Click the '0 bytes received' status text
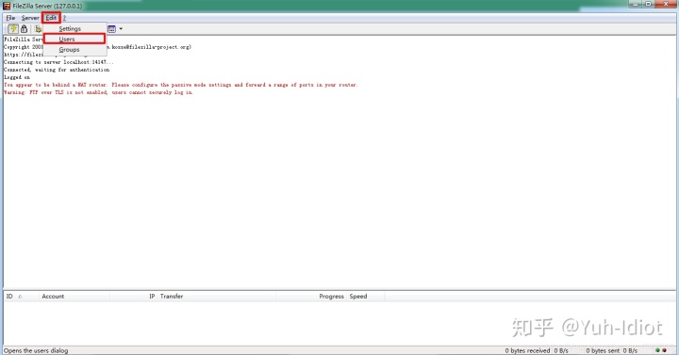Viewport: 679px width, 355px height. click(x=527, y=350)
